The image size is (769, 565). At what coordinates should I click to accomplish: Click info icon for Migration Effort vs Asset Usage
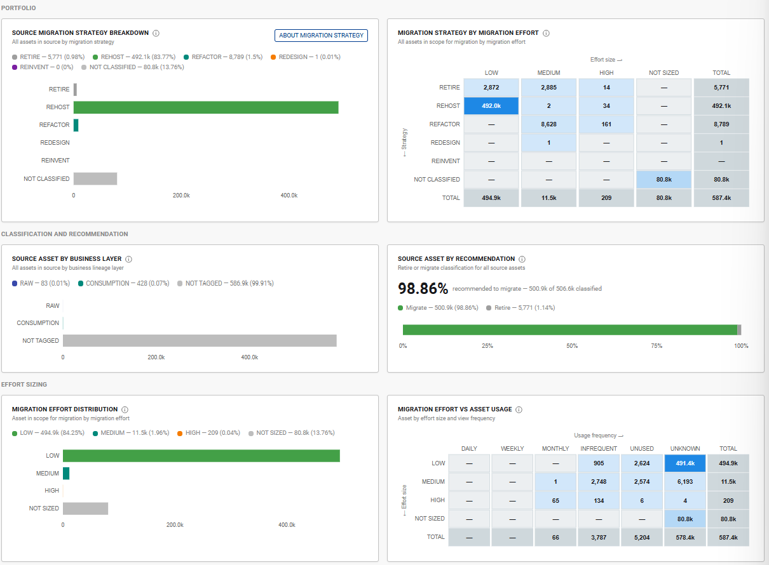click(x=519, y=409)
